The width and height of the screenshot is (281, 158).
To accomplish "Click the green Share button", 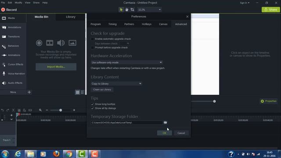I will coord(270,10).
